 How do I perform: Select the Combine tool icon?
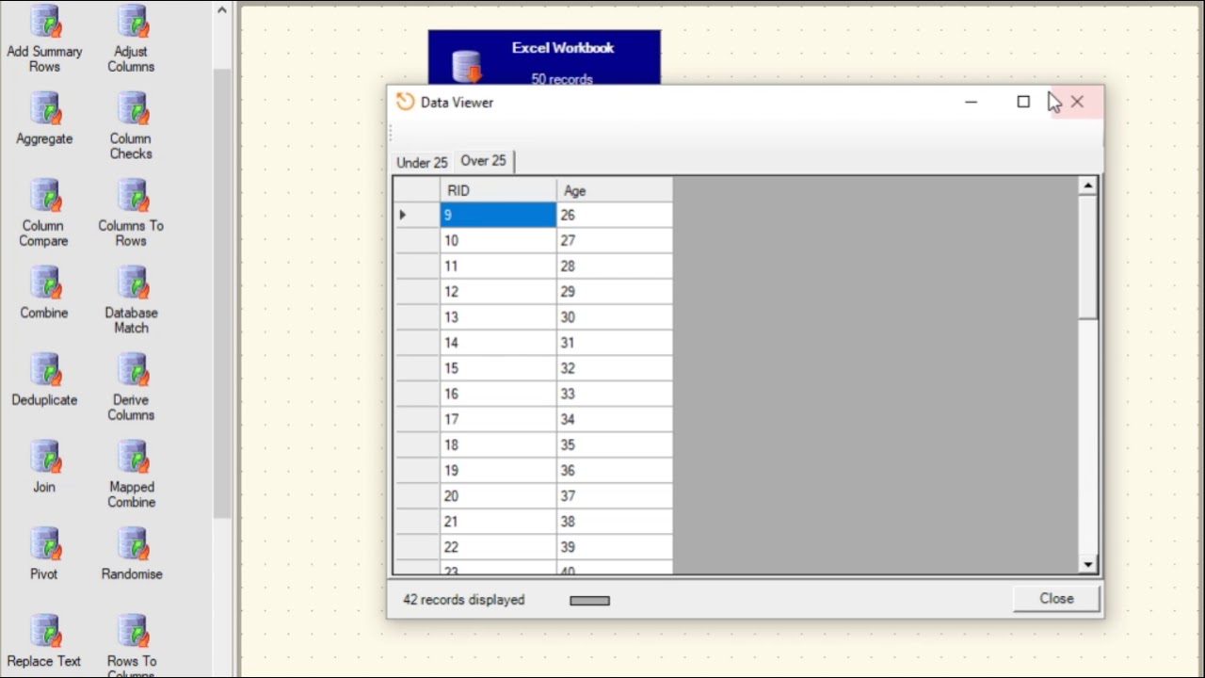45,282
